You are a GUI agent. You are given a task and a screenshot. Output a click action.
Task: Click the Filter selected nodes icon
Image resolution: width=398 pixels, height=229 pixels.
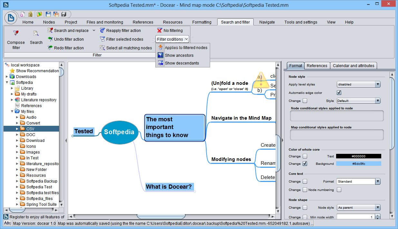[102, 39]
